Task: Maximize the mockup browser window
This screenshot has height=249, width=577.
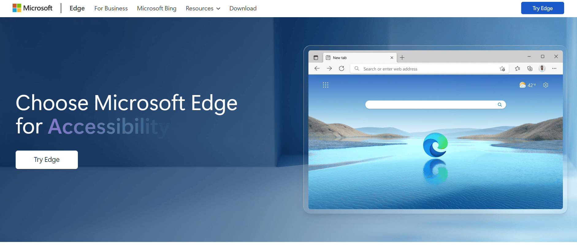Action: coord(543,56)
